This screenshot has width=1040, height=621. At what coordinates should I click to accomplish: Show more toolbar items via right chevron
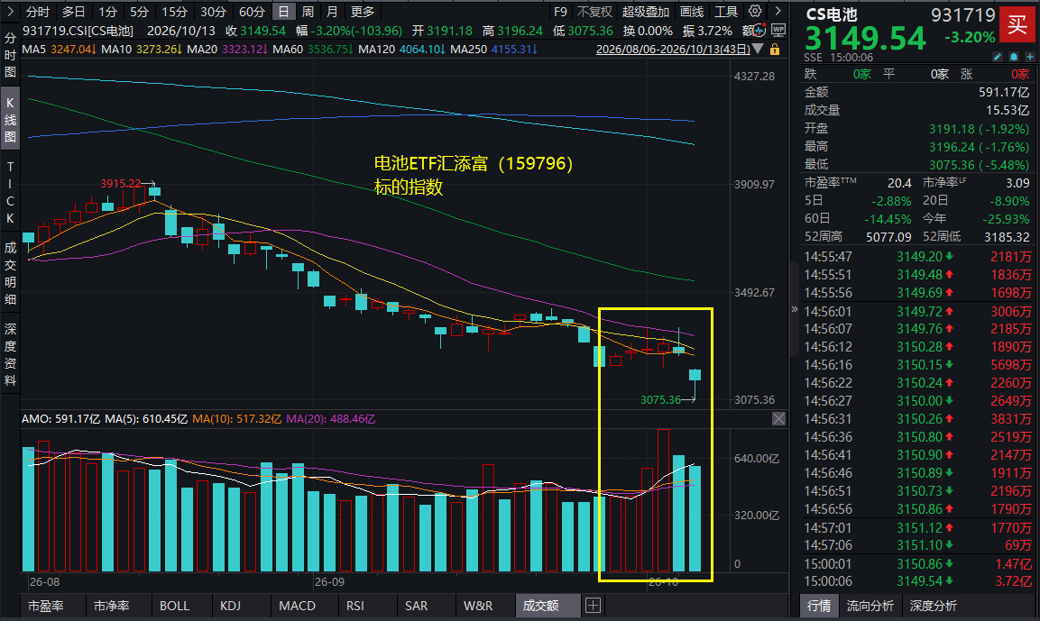778,12
